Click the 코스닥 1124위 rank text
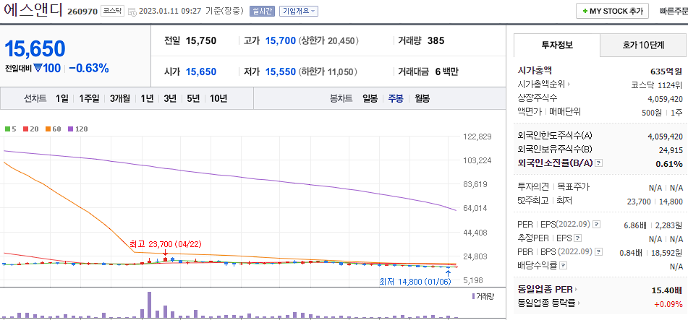 click(657, 85)
